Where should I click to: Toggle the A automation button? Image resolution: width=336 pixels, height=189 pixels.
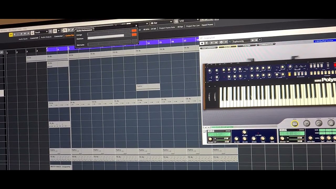click(28, 33)
